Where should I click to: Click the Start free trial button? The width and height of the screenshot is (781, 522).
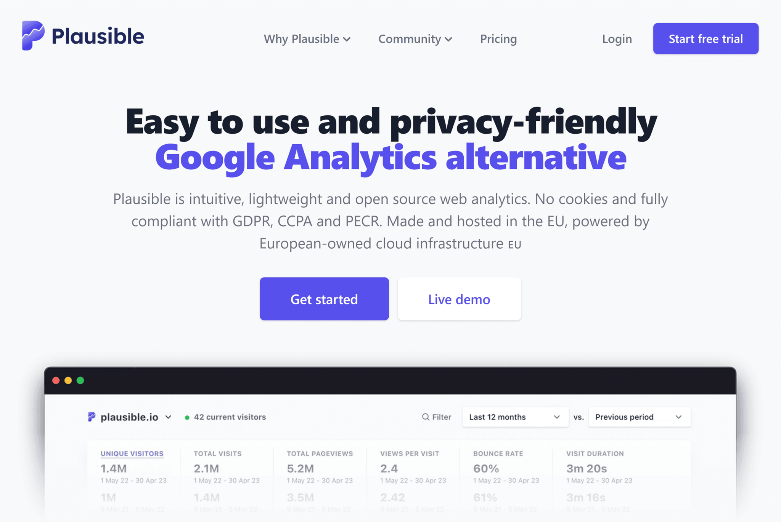coord(705,38)
